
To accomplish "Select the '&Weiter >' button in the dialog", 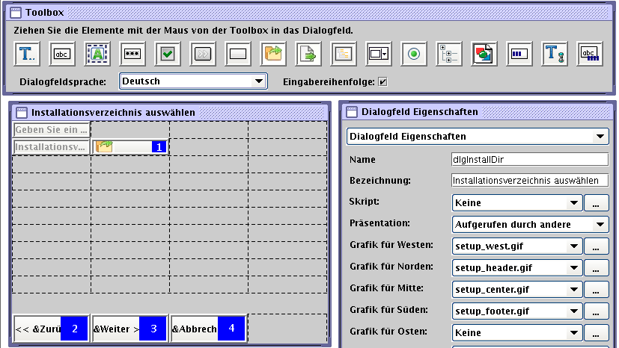I will 130,329.
